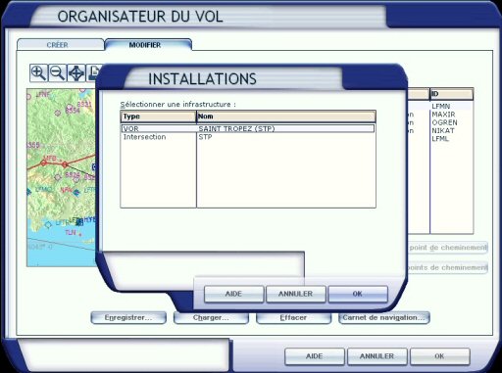Click the Type column header
The height and width of the screenshot is (373, 502).
[158, 117]
